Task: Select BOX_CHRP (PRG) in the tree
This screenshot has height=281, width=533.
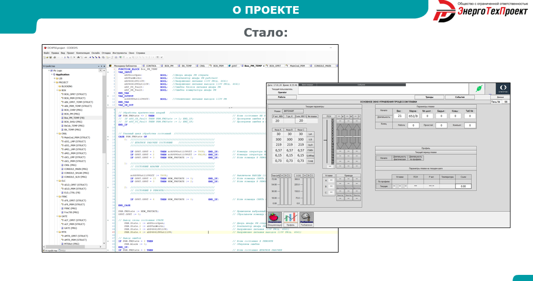Action: [71, 110]
